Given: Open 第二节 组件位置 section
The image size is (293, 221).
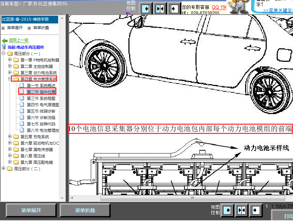Looking at the screenshot, I should [x=41, y=92].
